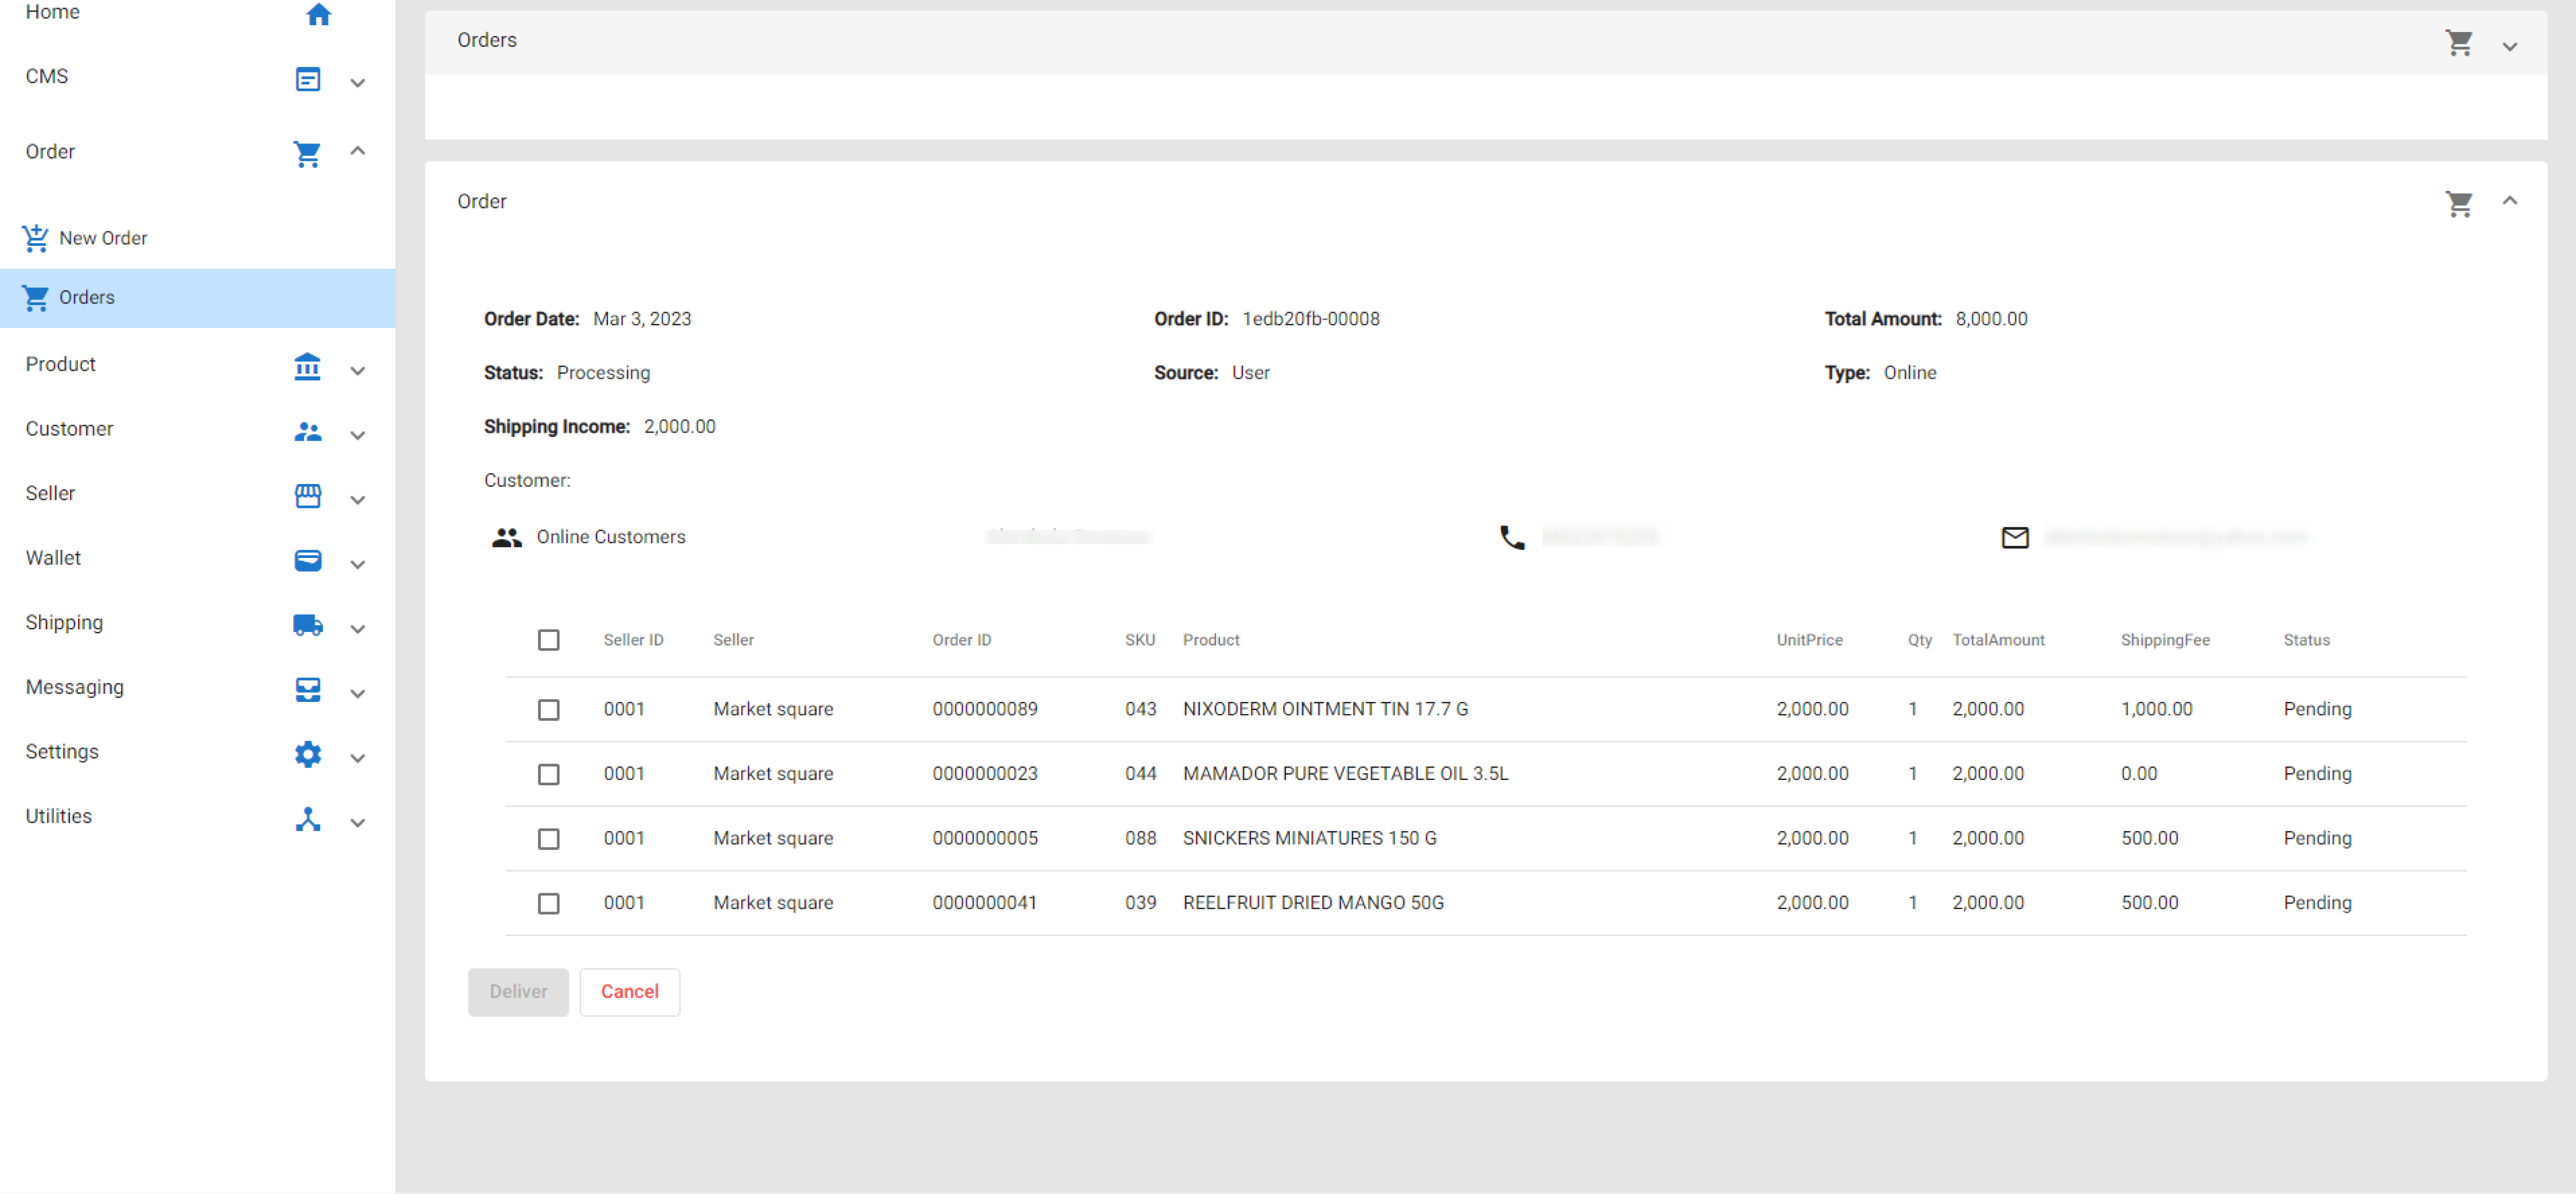2576x1194 pixels.
Task: Expand the CMS sidebar section
Action: pos(357,82)
